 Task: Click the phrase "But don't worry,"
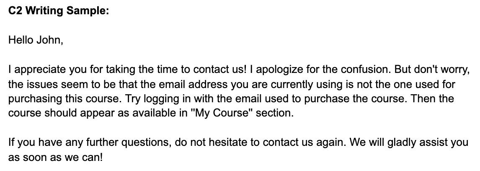pos(428,70)
